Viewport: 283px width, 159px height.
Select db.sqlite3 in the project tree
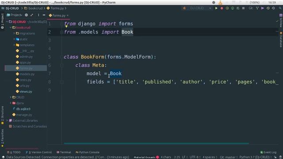[x=22, y=109]
